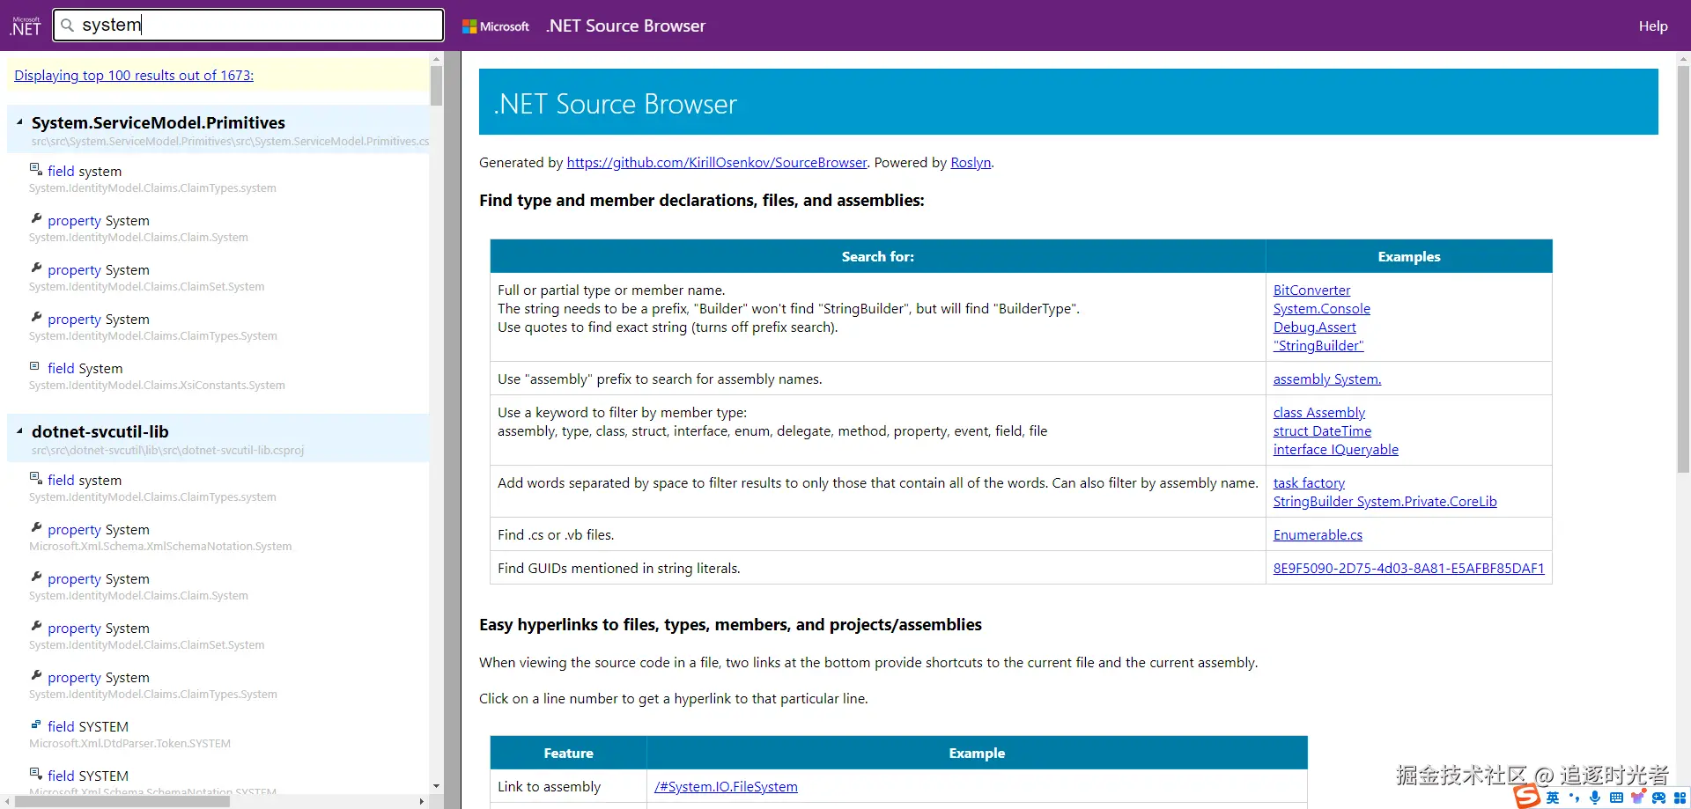Open the /#System.IO.FileSystem link

coord(726,787)
